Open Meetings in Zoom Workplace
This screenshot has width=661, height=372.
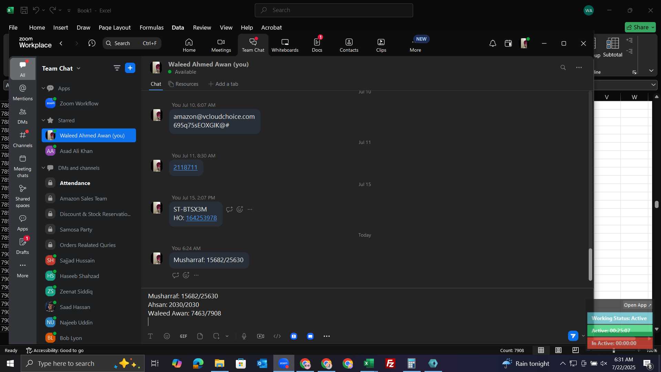[x=221, y=45]
